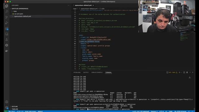This screenshot has height=112, width=199.
Task: Select the TERMINAL panel tab
Action: point(109,72)
